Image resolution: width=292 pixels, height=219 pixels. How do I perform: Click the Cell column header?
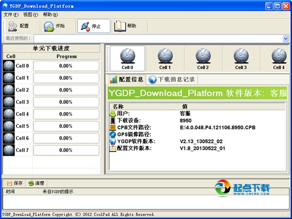point(17,56)
